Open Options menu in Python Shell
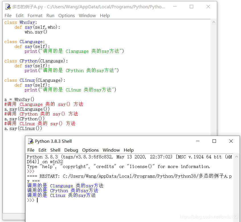The height and width of the screenshot is (222, 241). [x=90, y=150]
